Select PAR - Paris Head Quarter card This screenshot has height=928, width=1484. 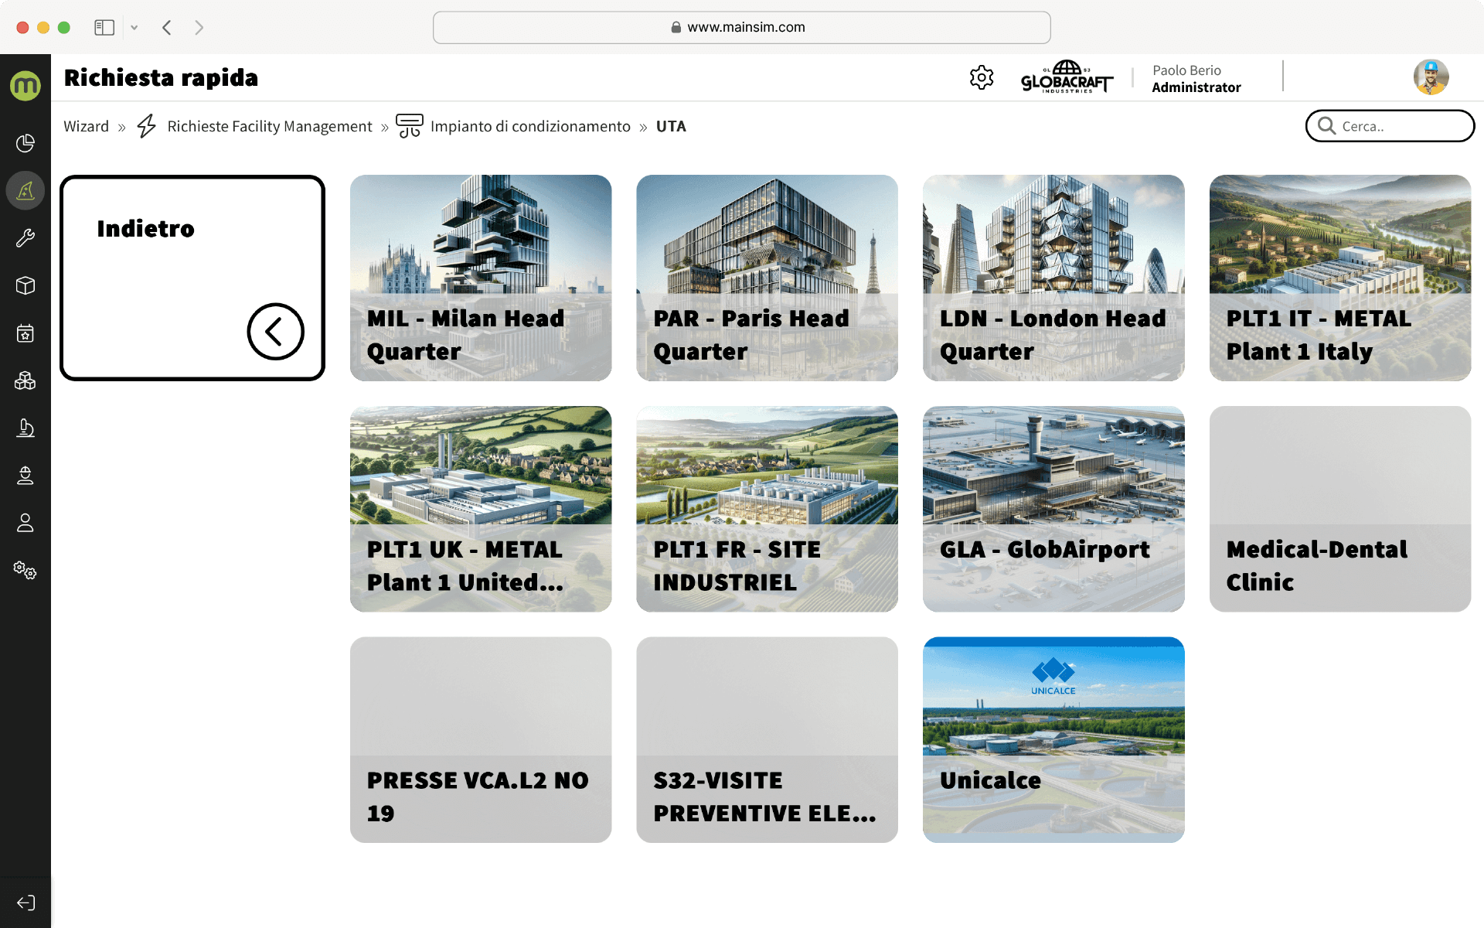(x=767, y=278)
